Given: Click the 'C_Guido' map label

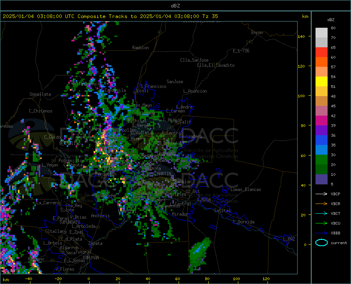Looking at the screenshot, I should [x=52, y=137].
